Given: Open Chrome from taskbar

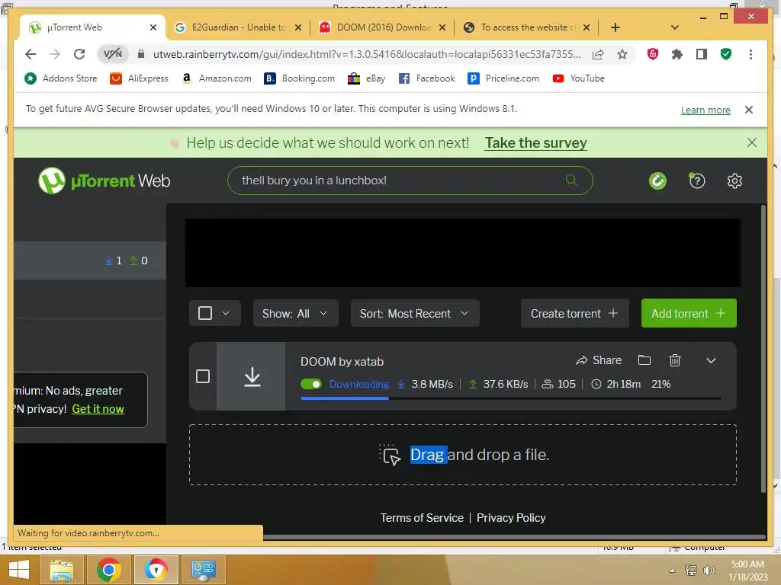Looking at the screenshot, I should pos(108,570).
